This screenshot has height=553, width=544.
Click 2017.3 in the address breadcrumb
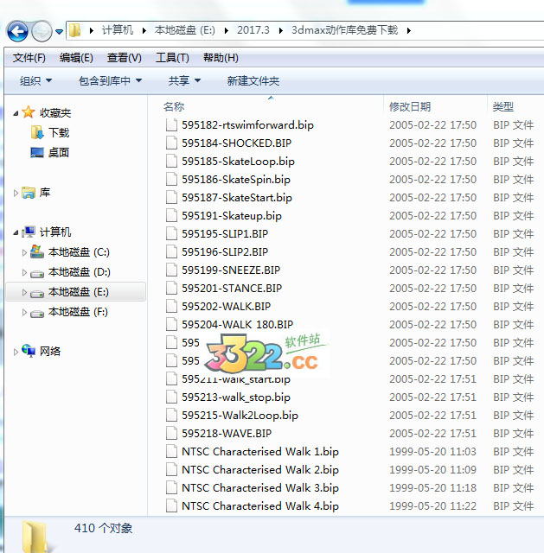pos(253,30)
